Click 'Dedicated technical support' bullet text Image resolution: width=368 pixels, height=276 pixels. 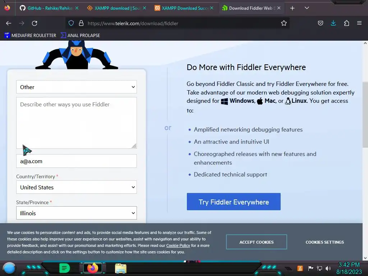(x=230, y=174)
